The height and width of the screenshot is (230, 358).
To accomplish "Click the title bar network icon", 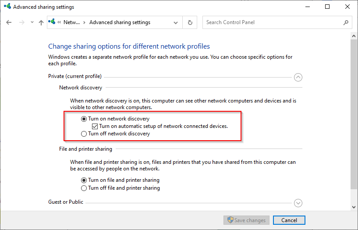I will [x=7, y=7].
